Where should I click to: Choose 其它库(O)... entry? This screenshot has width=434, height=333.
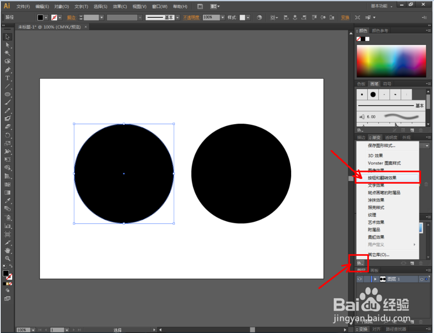(x=388, y=255)
